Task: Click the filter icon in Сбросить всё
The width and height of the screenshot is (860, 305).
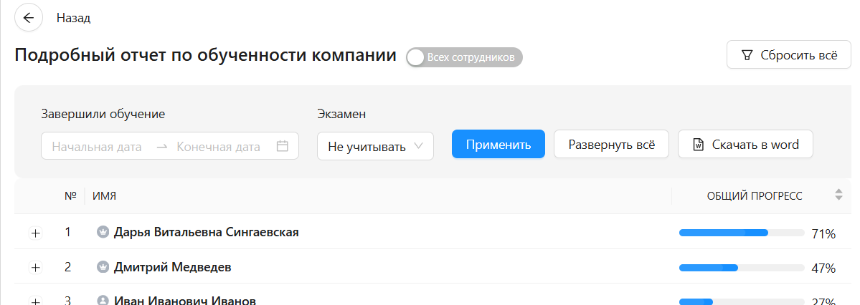Action: coord(747,55)
